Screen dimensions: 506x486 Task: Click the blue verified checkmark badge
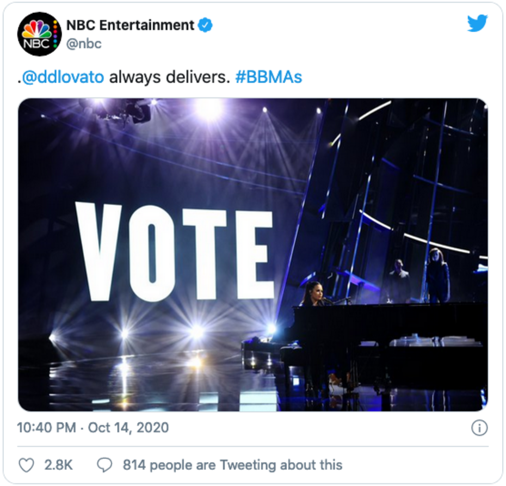tap(205, 25)
